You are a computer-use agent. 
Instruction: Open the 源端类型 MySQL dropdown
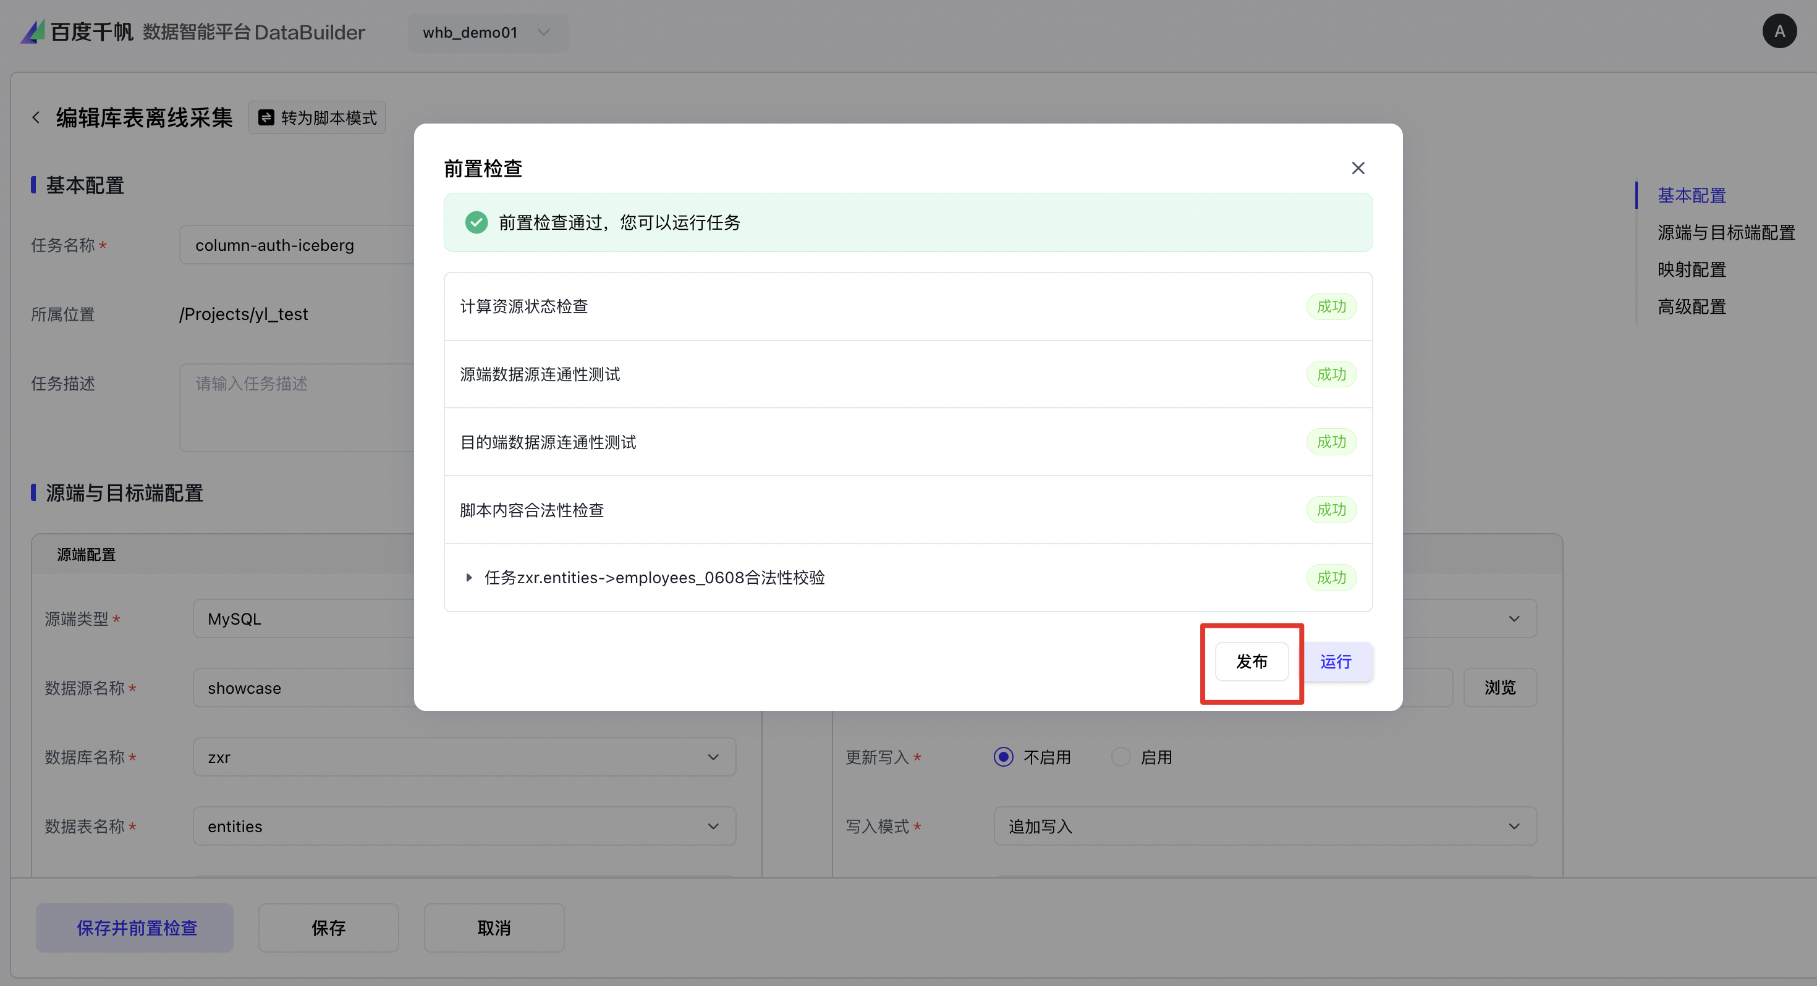pyautogui.click(x=304, y=618)
